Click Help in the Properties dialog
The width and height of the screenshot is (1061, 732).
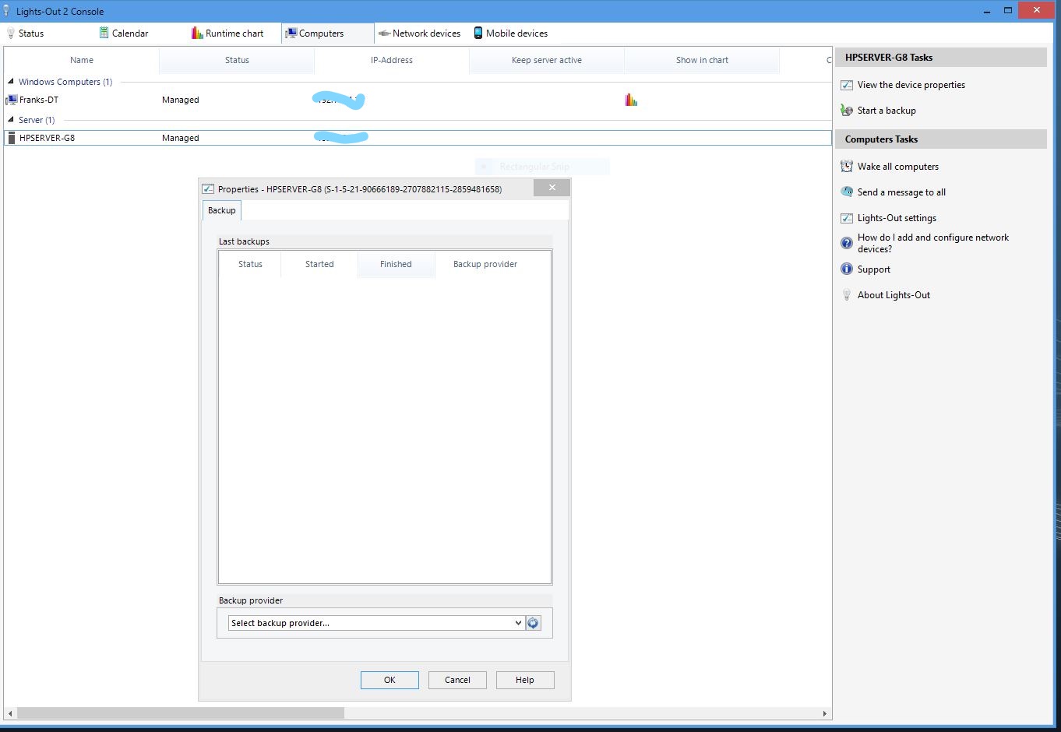(x=525, y=680)
